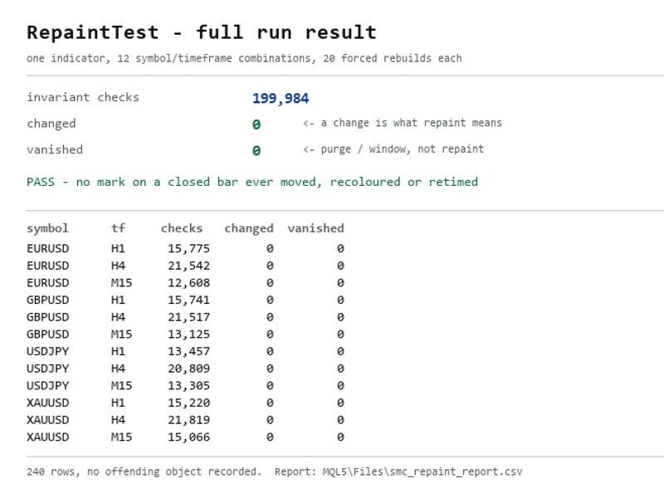Select checks value 13,457 for USDJPY H1
This screenshot has width=664, height=498.
pyautogui.click(x=189, y=351)
